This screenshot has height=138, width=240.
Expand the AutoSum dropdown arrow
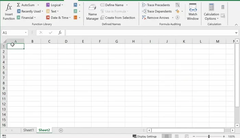click(38, 5)
